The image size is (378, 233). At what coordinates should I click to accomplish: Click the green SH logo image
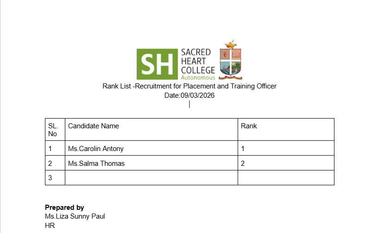(x=157, y=64)
